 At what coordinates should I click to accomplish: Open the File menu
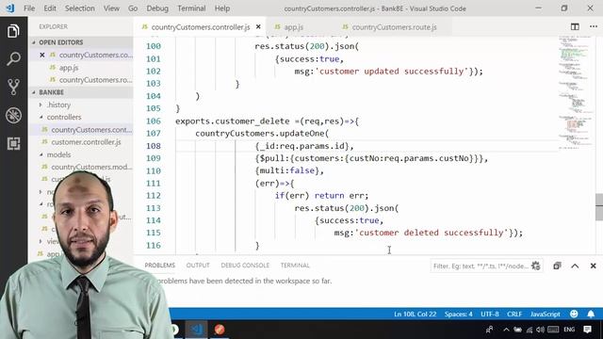pos(29,8)
